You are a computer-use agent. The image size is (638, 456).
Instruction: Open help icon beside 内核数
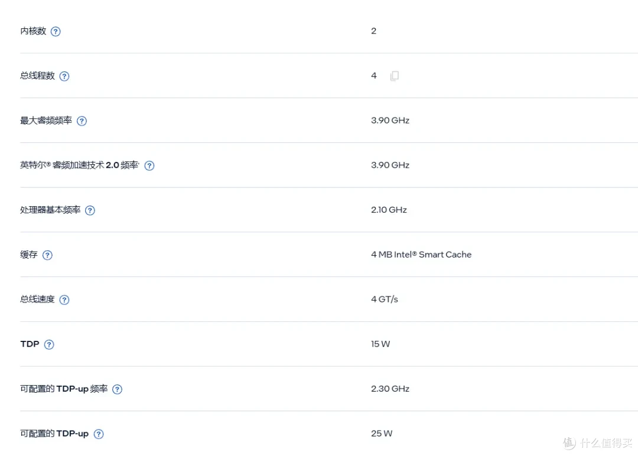(x=56, y=31)
